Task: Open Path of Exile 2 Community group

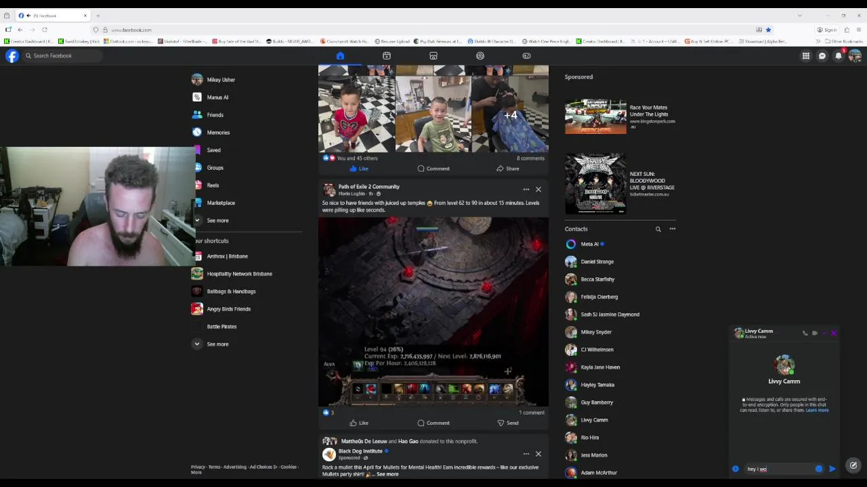Action: click(369, 187)
